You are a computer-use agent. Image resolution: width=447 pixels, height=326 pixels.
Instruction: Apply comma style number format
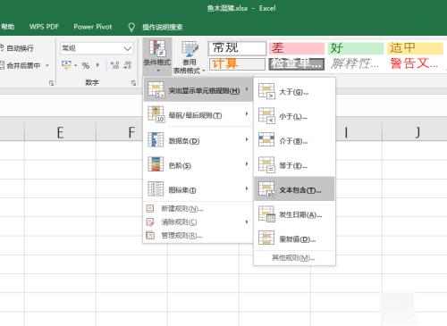(x=97, y=65)
